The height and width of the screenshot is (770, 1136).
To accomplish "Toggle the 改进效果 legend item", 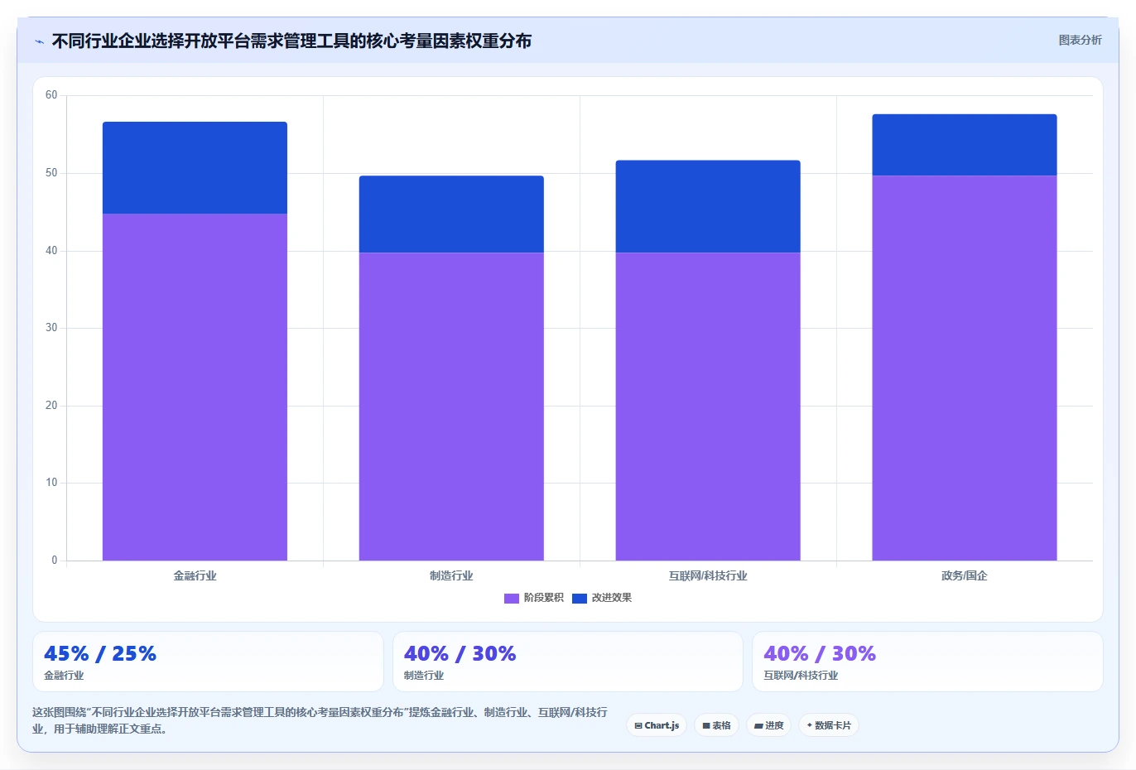I will click(x=602, y=598).
